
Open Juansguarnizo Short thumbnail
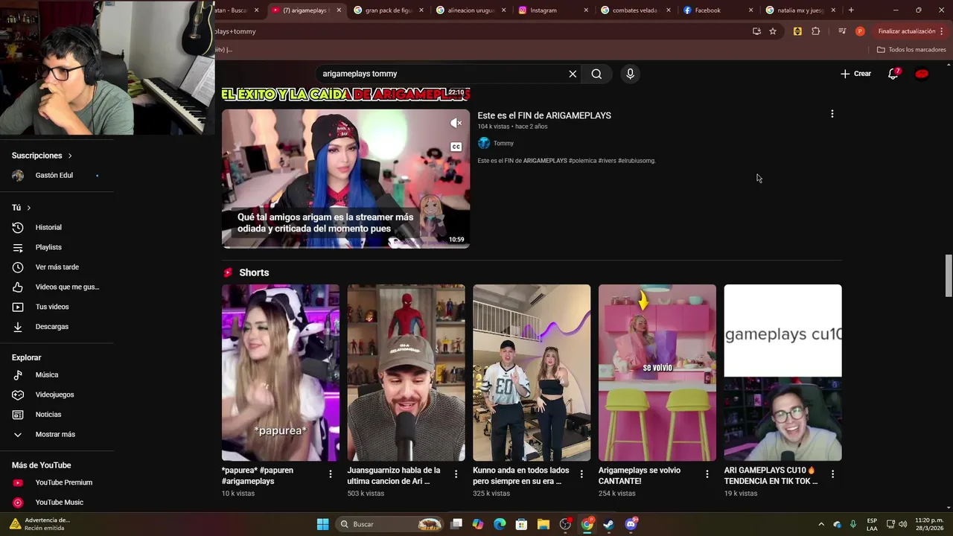[406, 372]
